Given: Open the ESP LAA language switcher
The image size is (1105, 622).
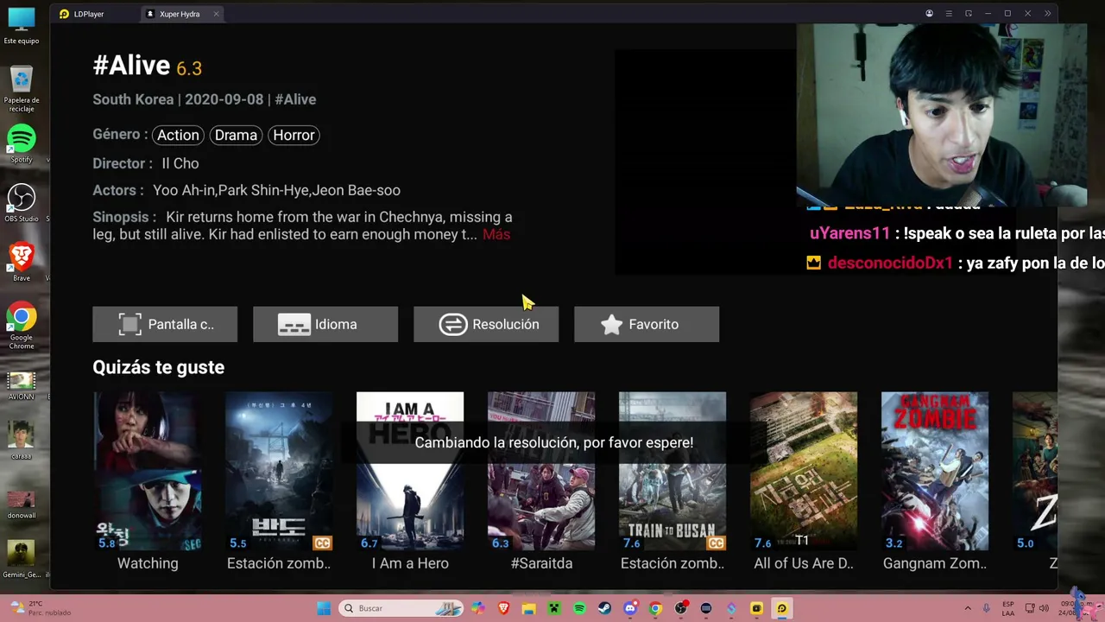Looking at the screenshot, I should (x=1008, y=608).
